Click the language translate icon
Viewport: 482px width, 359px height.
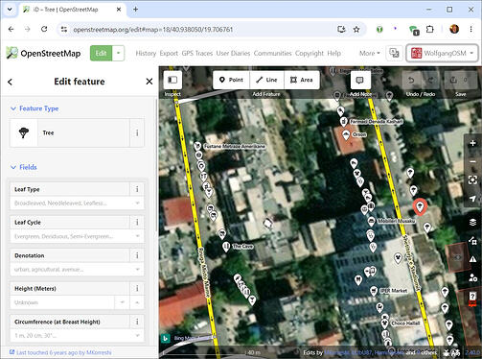pyautogui.click(x=394, y=53)
